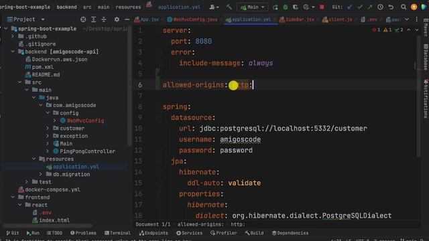Open the code-with-me user icon dropdown
The height and width of the screenshot is (241, 429).
214,7
